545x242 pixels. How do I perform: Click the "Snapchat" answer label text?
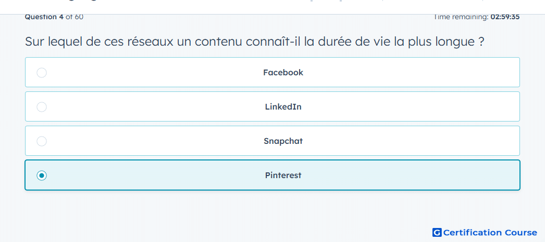[x=283, y=141]
